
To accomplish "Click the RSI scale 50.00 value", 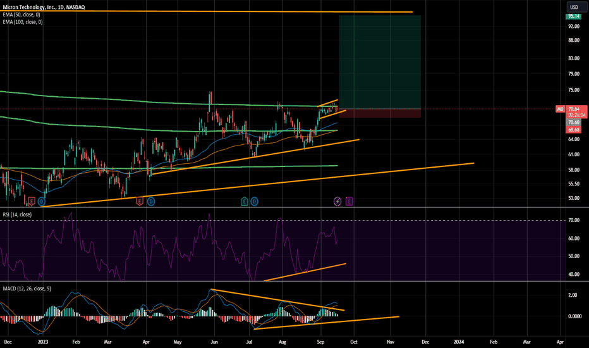I will point(574,256).
